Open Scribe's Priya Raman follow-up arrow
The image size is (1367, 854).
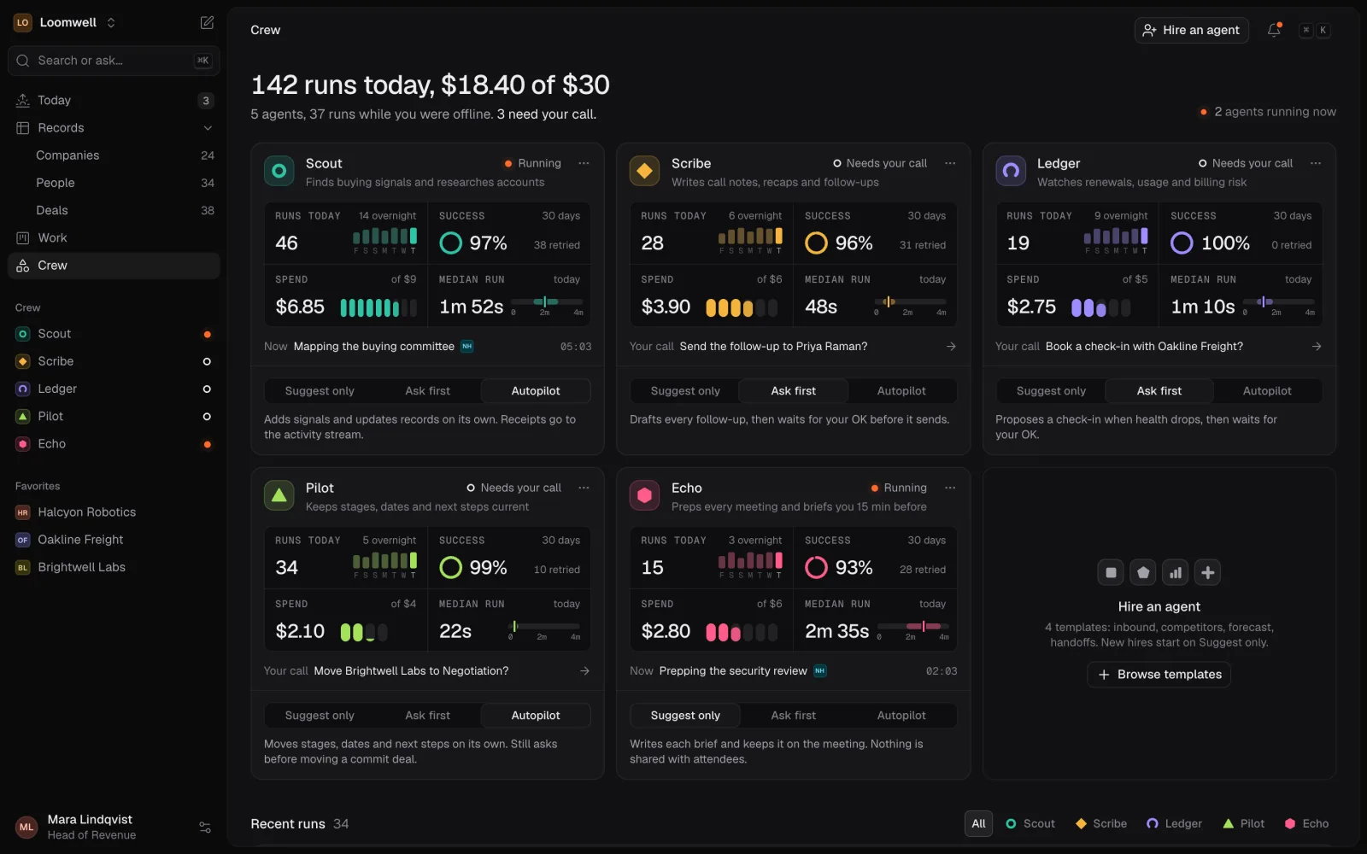951,346
